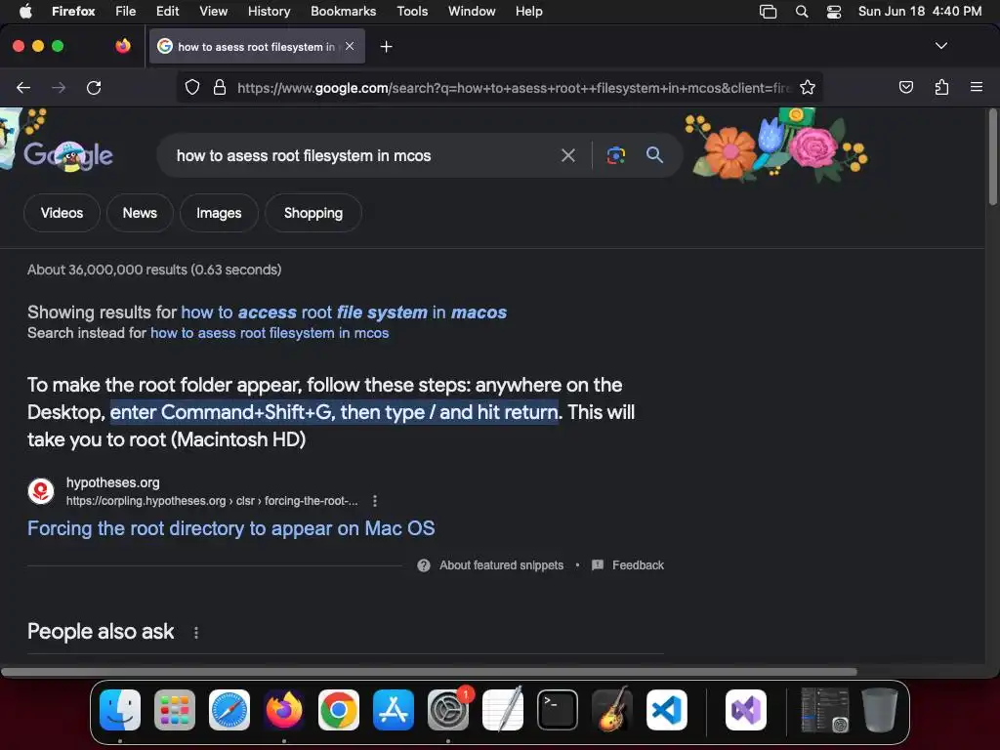Search instead for original misspelled query
Viewport: 1000px width, 750px height.
click(270, 333)
